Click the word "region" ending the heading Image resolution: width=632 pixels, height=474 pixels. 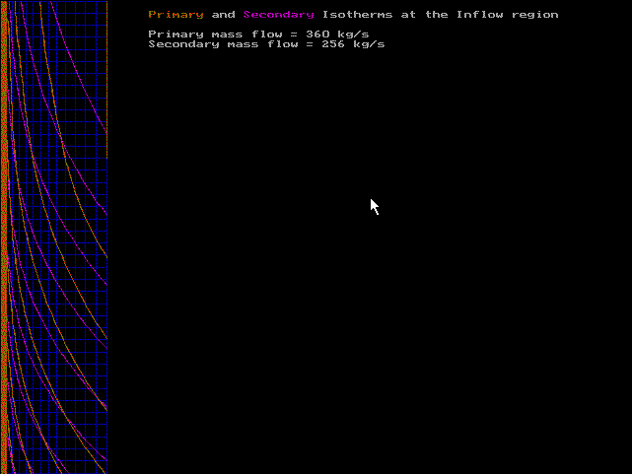point(534,15)
